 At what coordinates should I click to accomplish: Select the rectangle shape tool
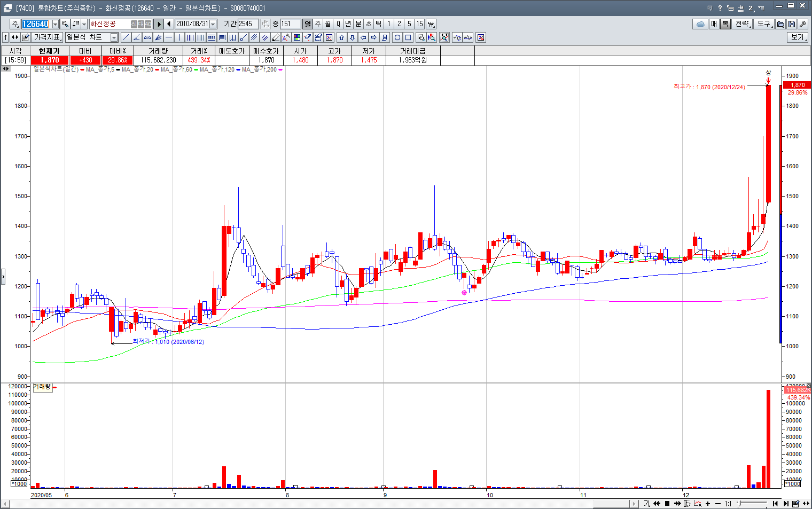point(408,37)
